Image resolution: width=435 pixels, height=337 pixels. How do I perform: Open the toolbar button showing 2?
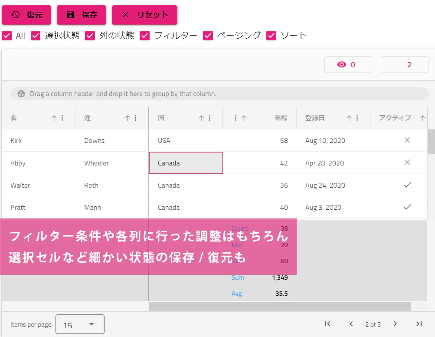click(x=405, y=65)
